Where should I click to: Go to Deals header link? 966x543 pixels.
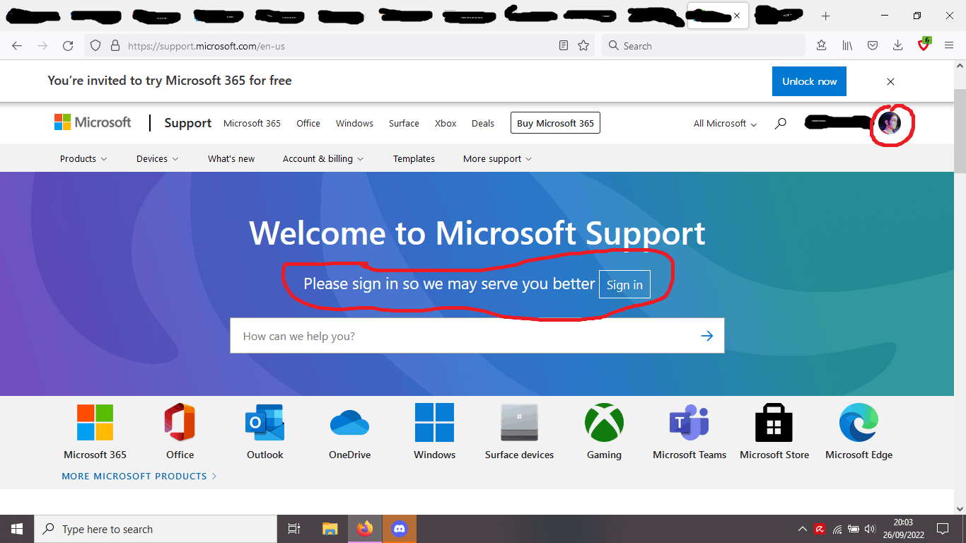pos(483,123)
